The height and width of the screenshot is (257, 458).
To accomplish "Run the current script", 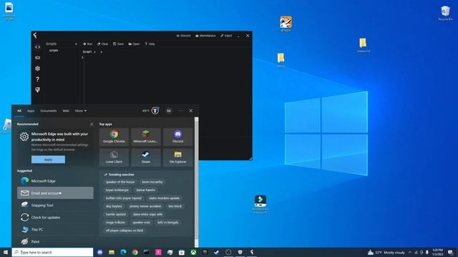I will pyautogui.click(x=87, y=44).
